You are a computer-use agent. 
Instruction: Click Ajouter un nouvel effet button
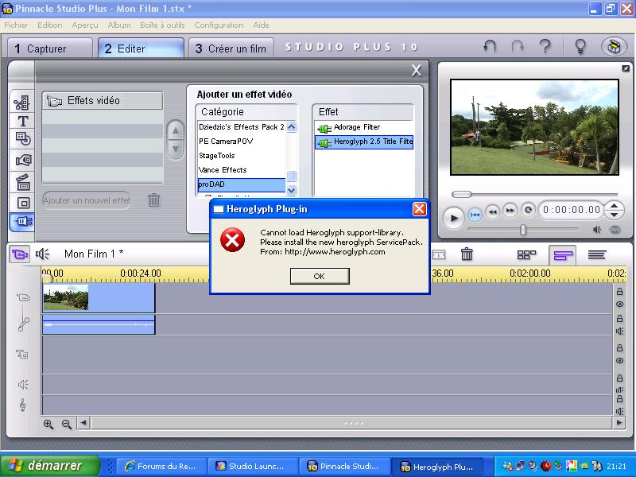click(x=87, y=200)
